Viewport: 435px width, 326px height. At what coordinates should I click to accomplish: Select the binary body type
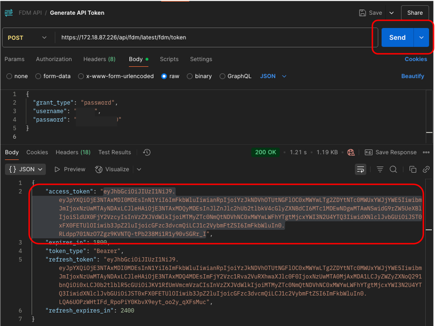click(x=190, y=76)
